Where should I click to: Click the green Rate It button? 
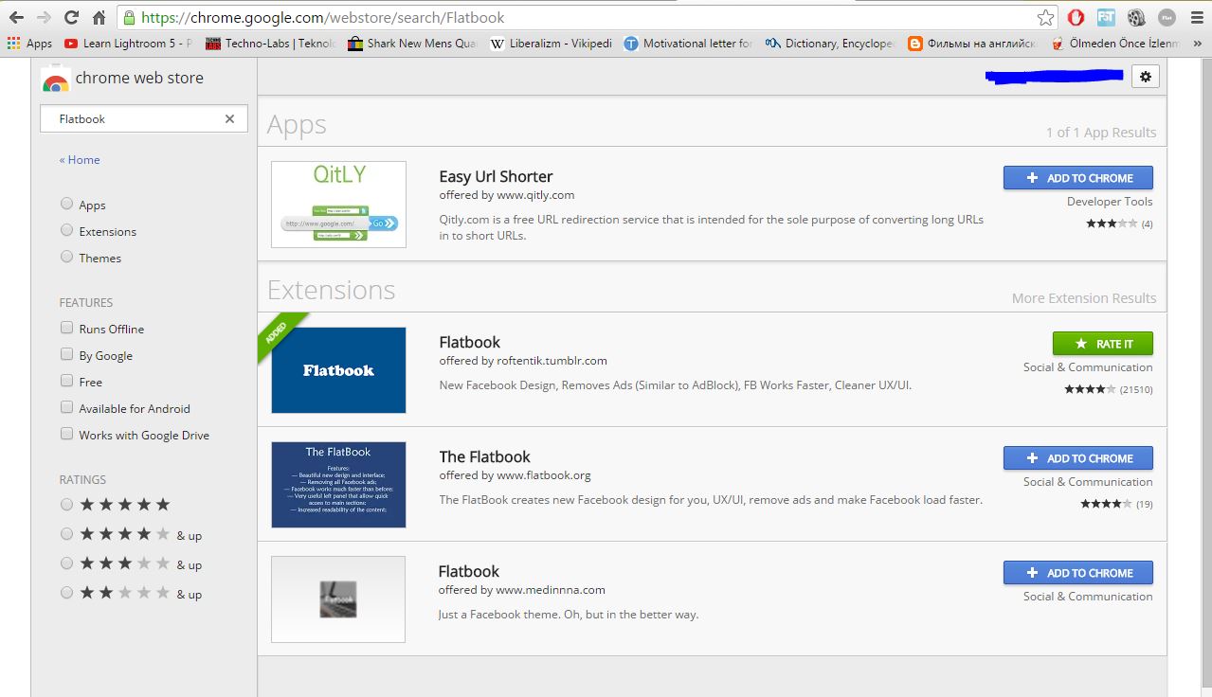tap(1102, 344)
